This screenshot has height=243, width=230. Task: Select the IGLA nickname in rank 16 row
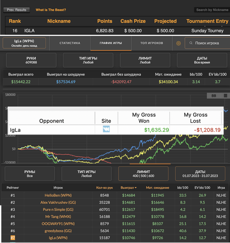coord(29,31)
